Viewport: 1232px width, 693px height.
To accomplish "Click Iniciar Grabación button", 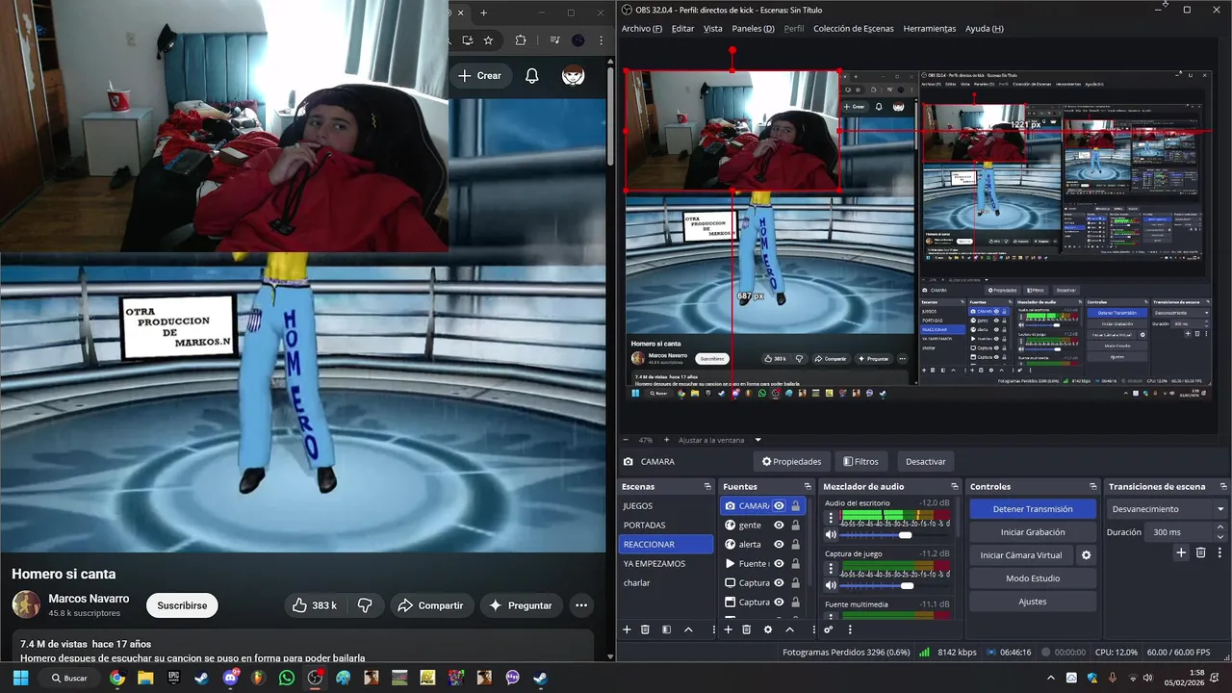I will pyautogui.click(x=1032, y=532).
